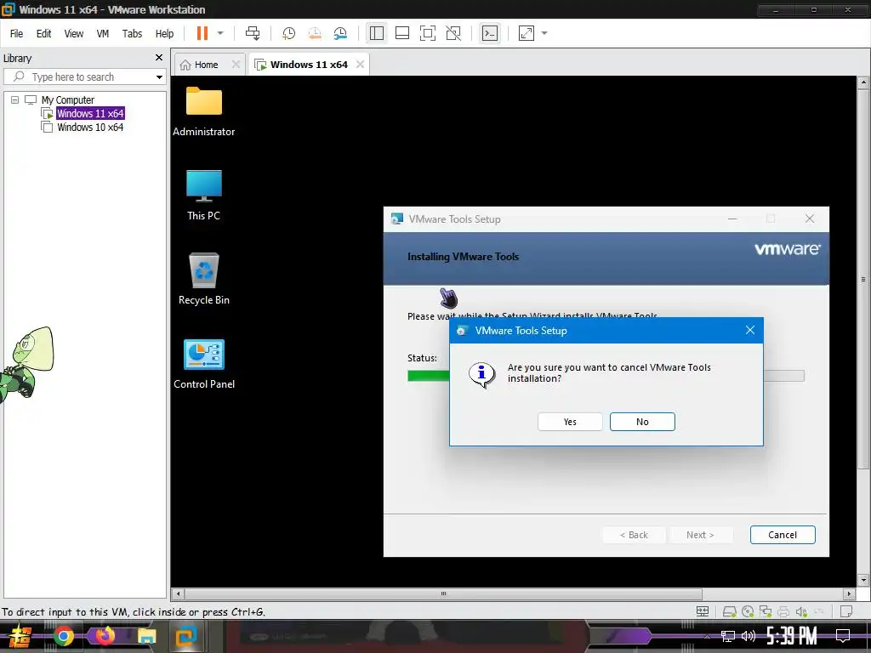The width and height of the screenshot is (871, 653).
Task: Select the Control Panel desktop icon
Action: [x=204, y=364]
